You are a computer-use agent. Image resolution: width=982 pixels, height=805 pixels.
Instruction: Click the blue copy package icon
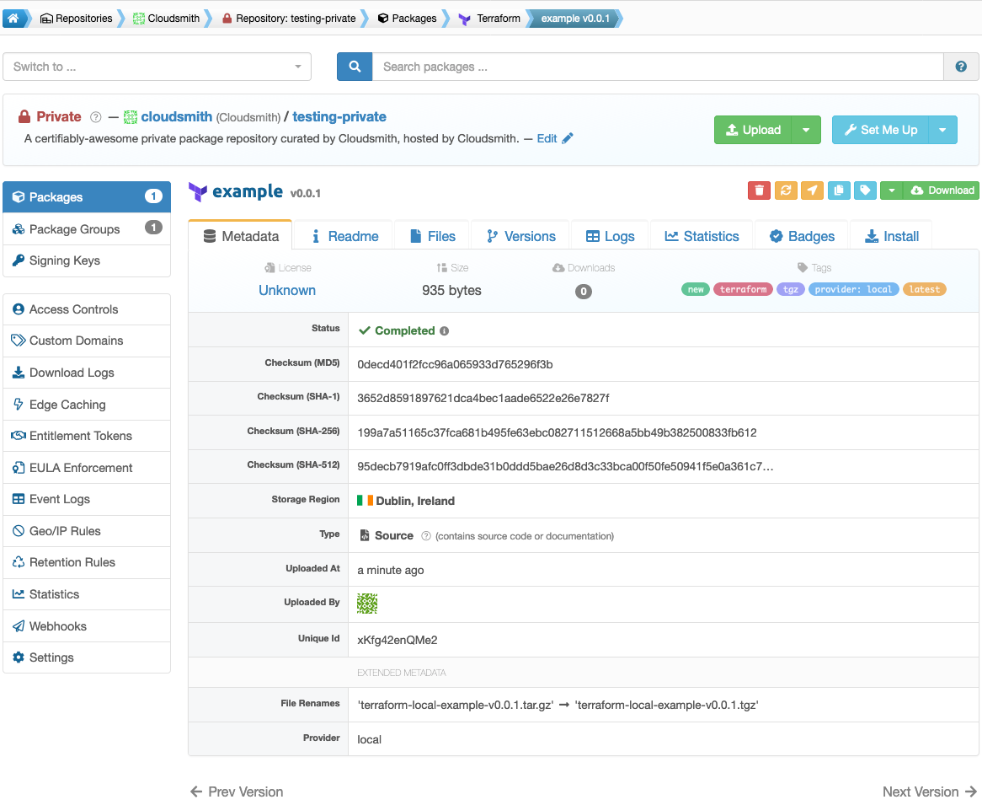pyautogui.click(x=839, y=191)
